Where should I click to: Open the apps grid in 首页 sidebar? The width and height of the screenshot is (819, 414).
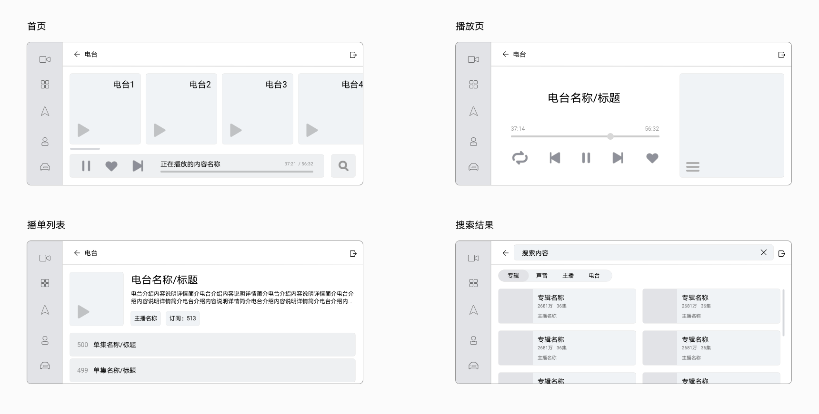(x=45, y=85)
